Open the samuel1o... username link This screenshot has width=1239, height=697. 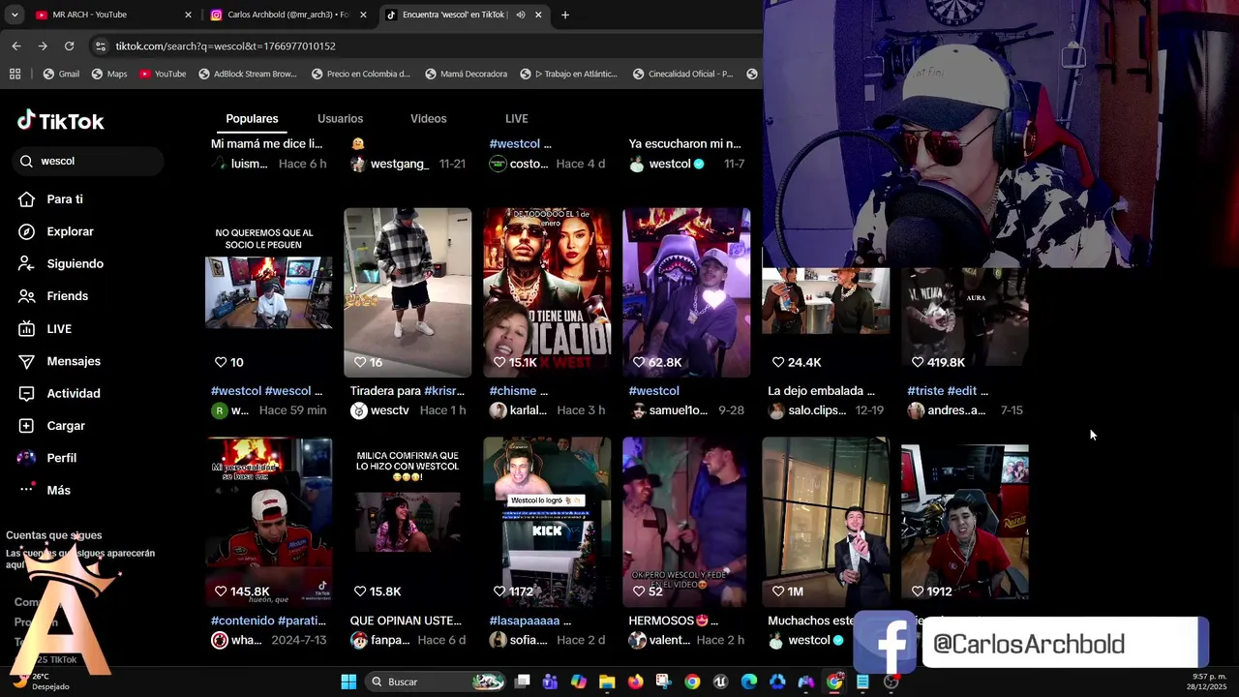[678, 410]
